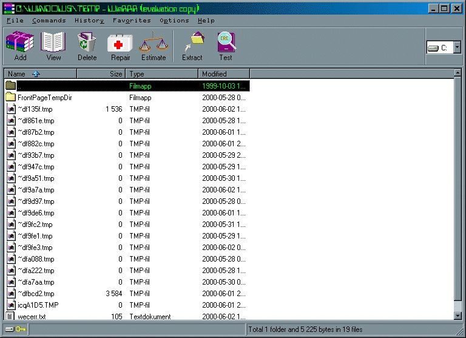The width and height of the screenshot is (466, 338).
Task: Sort by the Size column header
Action: [x=101, y=73]
